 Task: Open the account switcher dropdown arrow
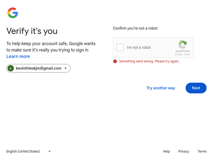coord(66,68)
